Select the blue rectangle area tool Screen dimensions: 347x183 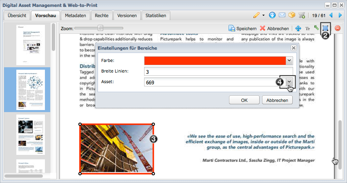click(325, 28)
